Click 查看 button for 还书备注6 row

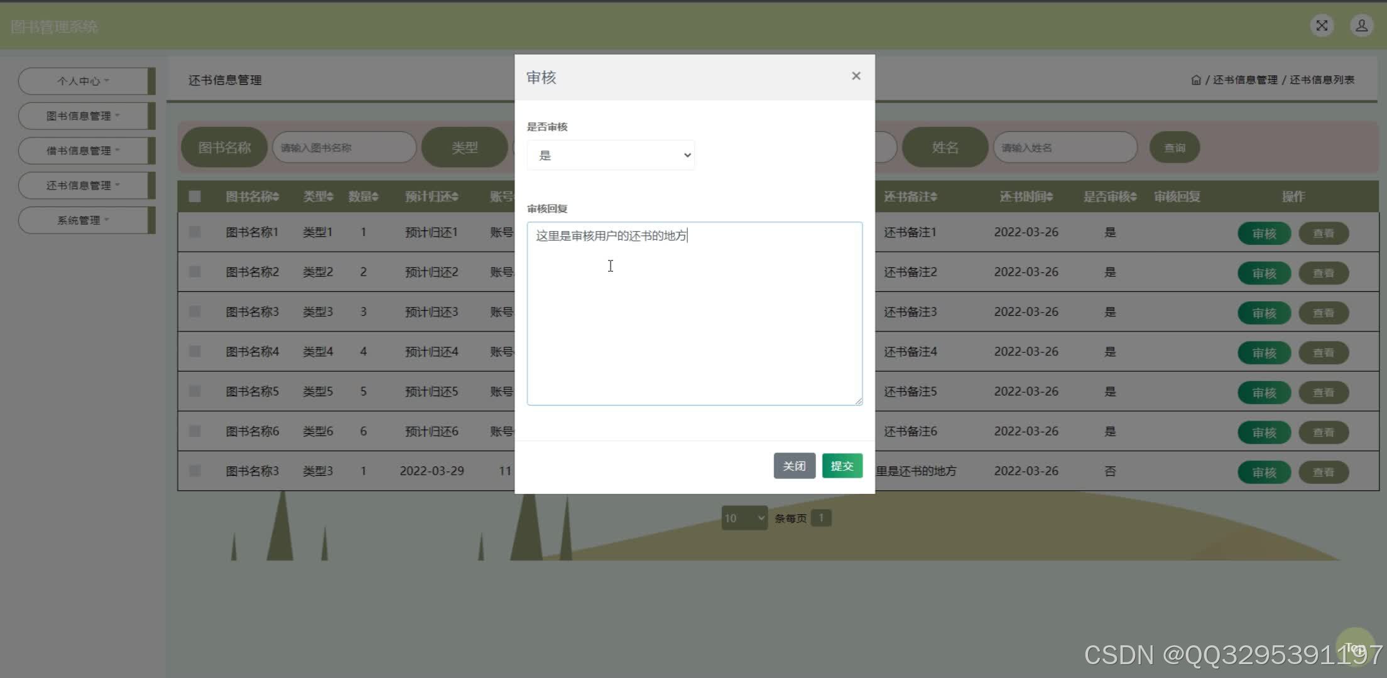tap(1324, 433)
